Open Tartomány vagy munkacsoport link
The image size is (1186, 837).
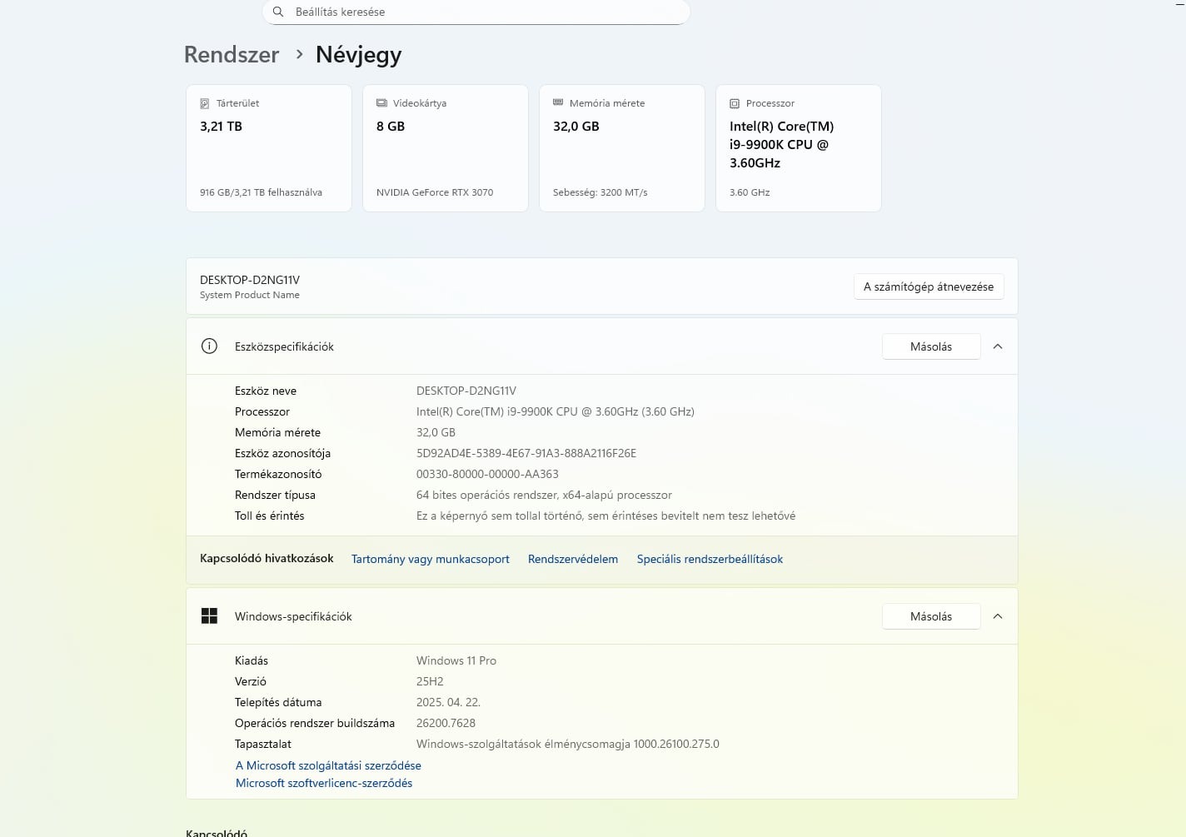click(x=431, y=559)
